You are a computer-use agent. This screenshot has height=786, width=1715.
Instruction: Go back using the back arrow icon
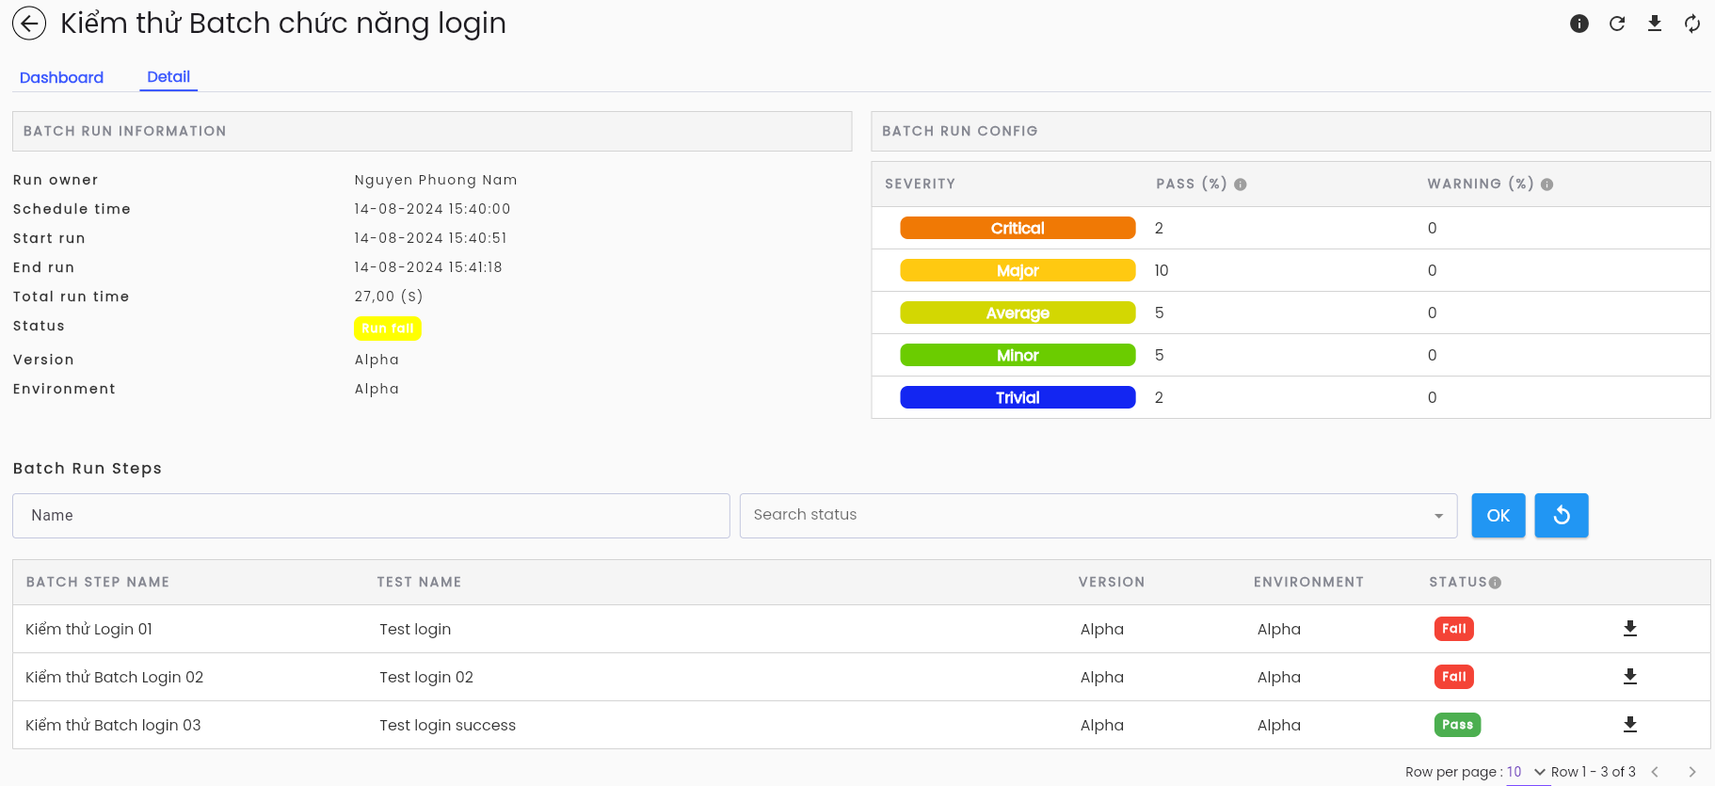tap(29, 24)
